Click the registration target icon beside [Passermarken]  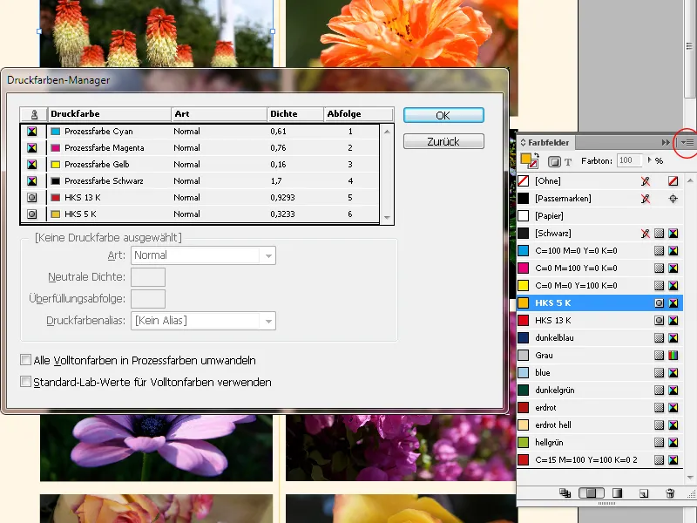pos(672,198)
